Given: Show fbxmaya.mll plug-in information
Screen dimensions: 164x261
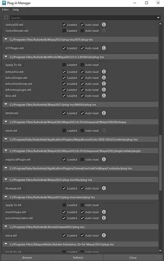Looking at the screenshot, I should pyautogui.click(x=104, y=188).
